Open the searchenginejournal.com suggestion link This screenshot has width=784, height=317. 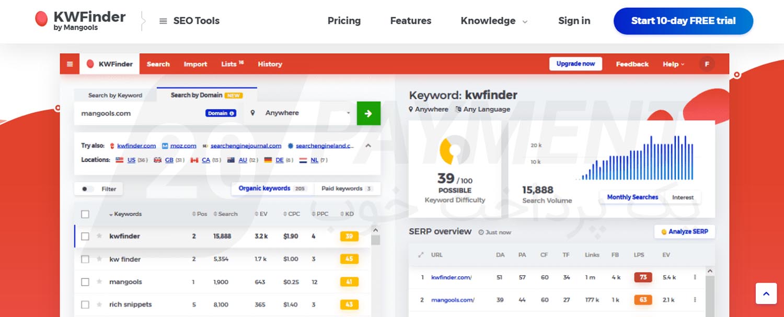246,146
